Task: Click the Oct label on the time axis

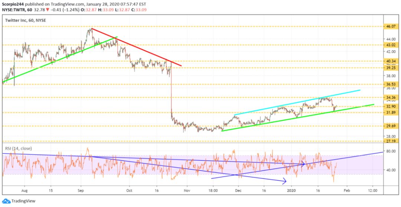Action: [130, 190]
